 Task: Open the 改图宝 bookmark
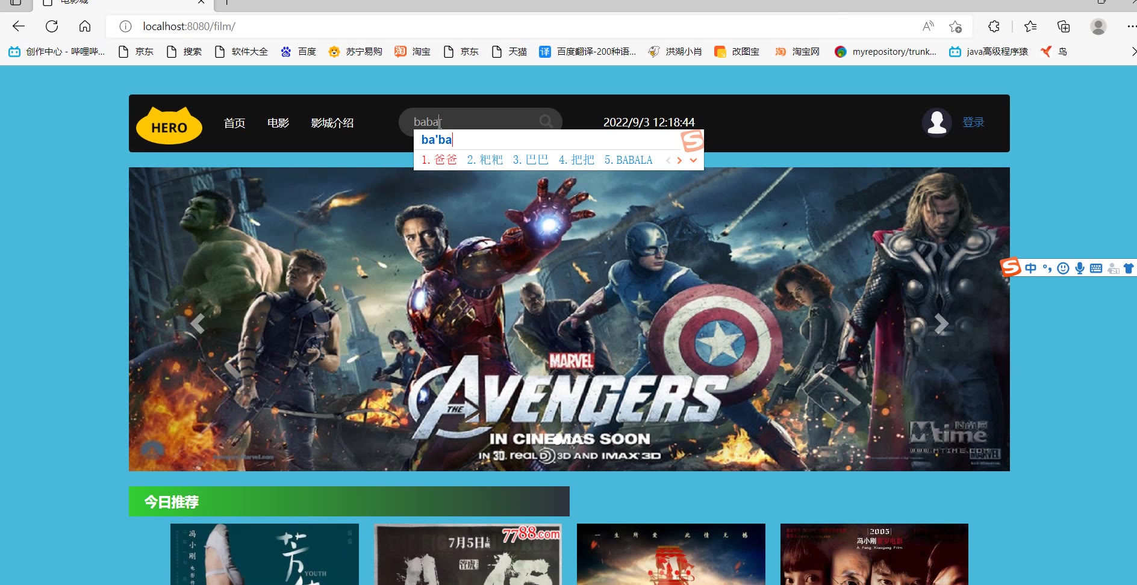(737, 52)
